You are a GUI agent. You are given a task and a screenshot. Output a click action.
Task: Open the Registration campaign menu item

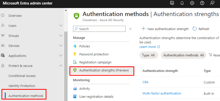tap(95, 62)
